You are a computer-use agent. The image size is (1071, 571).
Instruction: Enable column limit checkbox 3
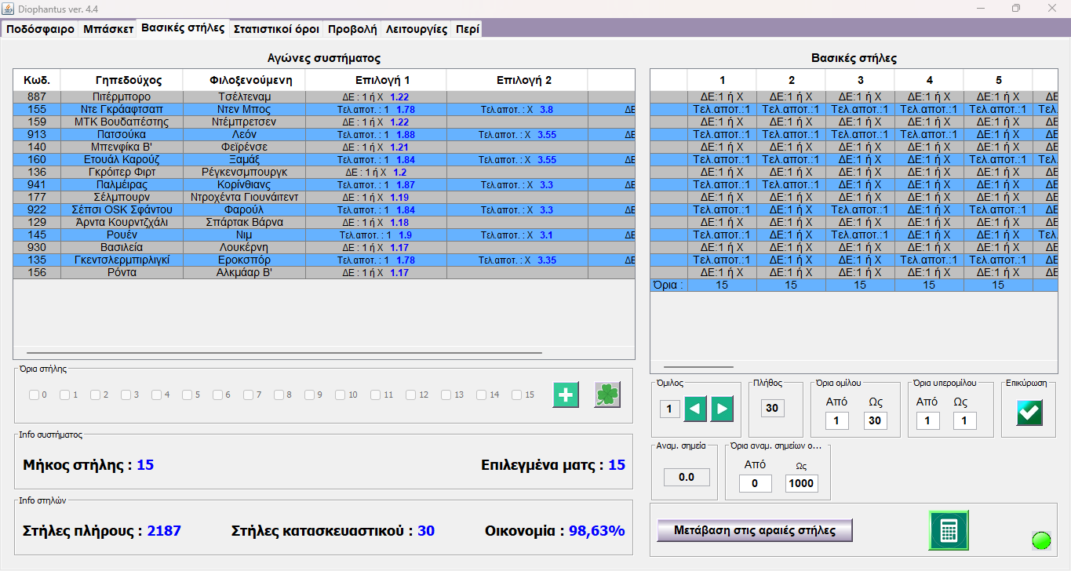pos(126,395)
